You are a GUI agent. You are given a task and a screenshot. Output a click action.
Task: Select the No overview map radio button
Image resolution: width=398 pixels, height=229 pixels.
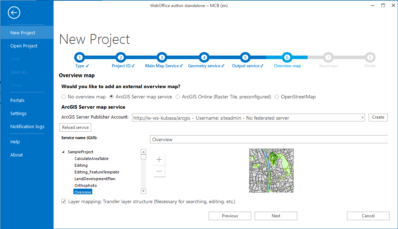(63, 96)
